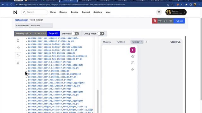Select roshaan_near_testin1_indexer_storage_by_pk
This screenshot has width=202, height=113.
pos(53,95)
